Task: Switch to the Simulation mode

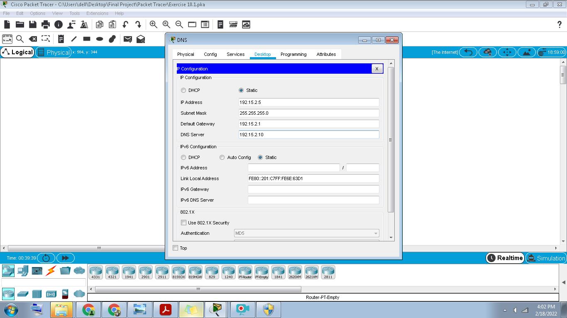Action: 546,258
